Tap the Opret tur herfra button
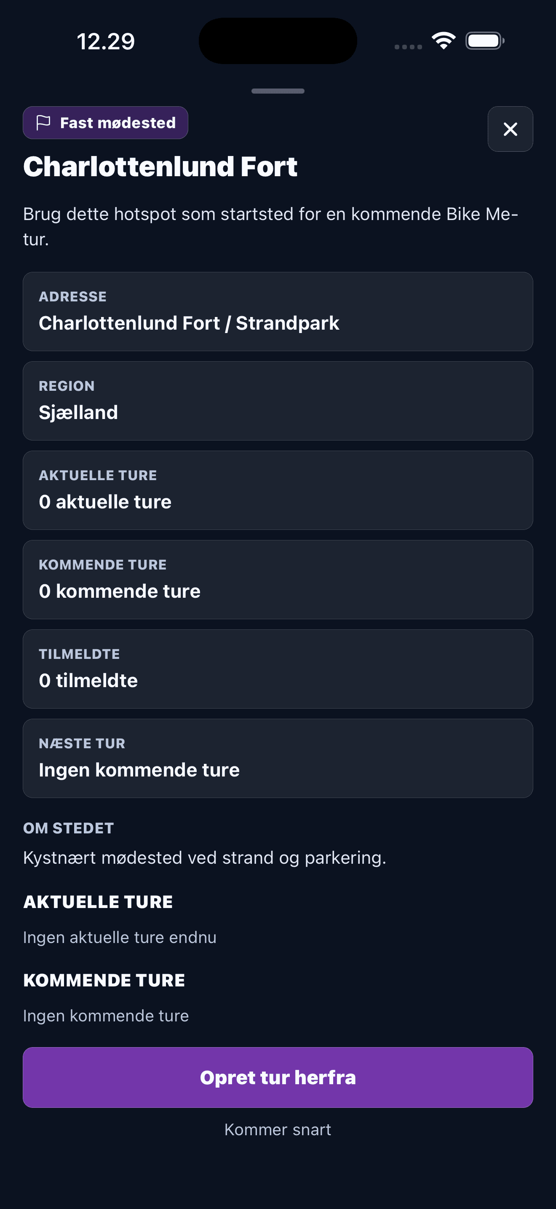The height and width of the screenshot is (1209, 556). tap(278, 1077)
